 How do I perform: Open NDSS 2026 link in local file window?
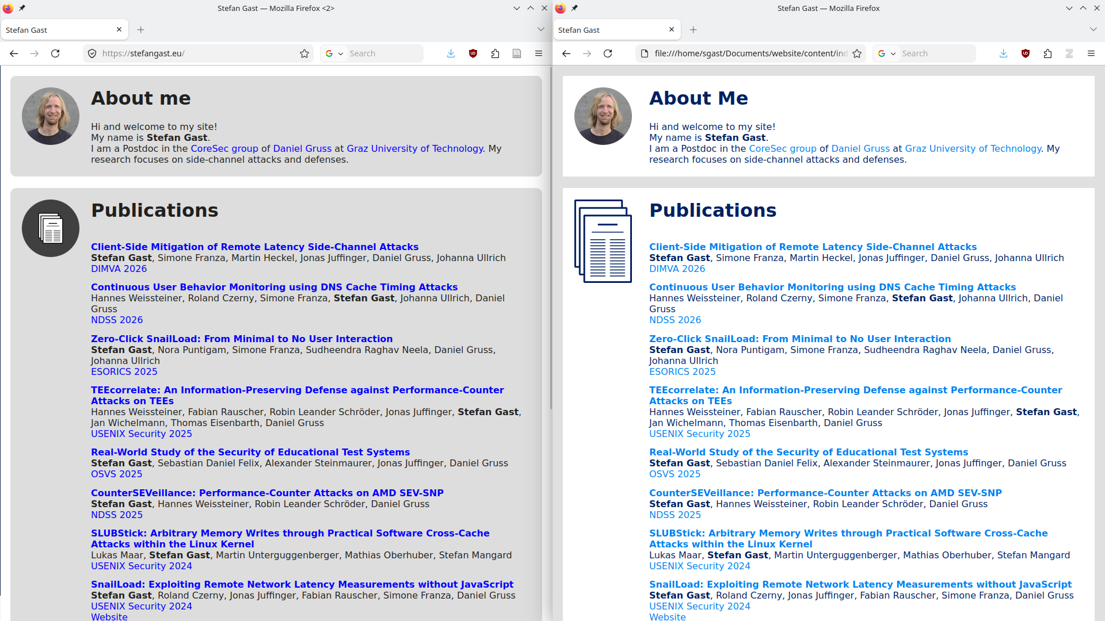click(x=675, y=320)
